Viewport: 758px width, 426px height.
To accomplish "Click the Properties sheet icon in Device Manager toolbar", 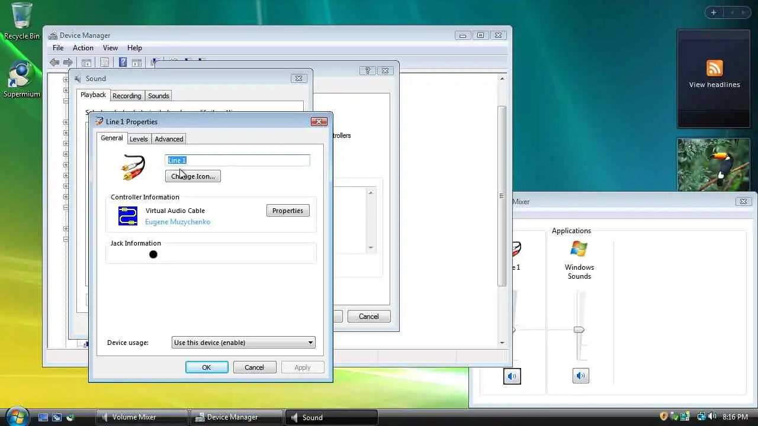I will point(104,62).
